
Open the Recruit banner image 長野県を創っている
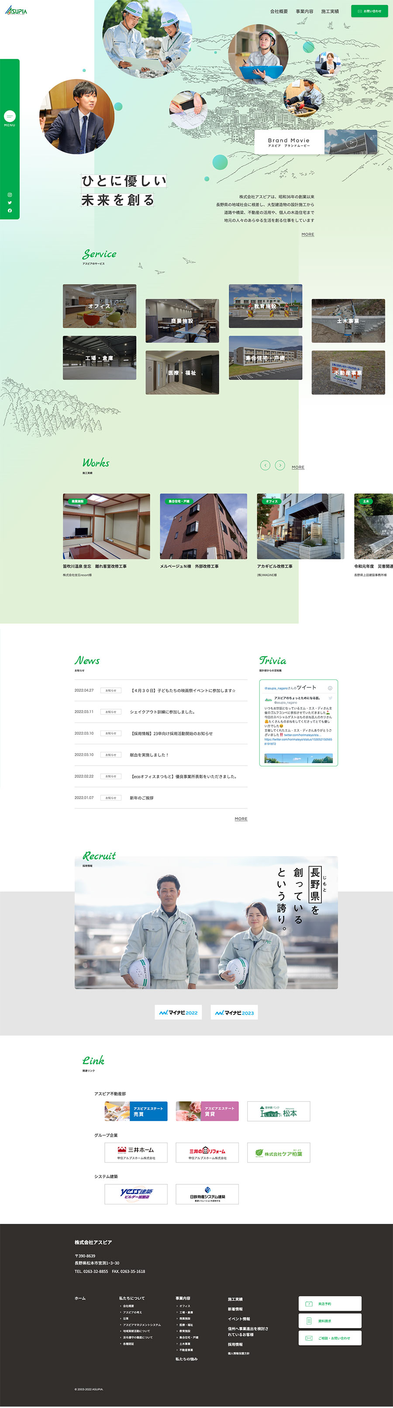(206, 923)
